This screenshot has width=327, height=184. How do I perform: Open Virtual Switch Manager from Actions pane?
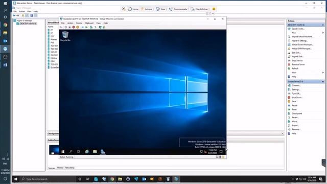[x=302, y=44]
